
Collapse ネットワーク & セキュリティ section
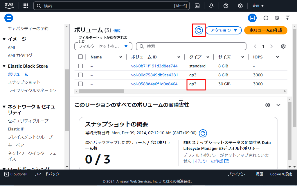point(4,107)
